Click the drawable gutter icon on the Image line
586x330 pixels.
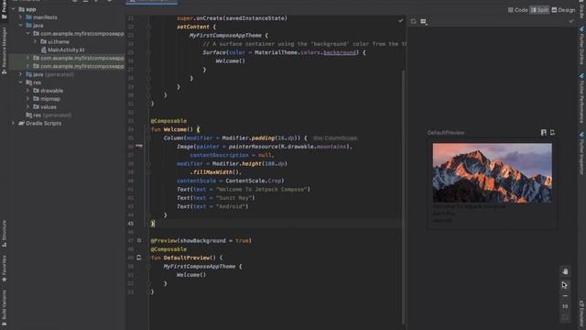click(x=139, y=146)
